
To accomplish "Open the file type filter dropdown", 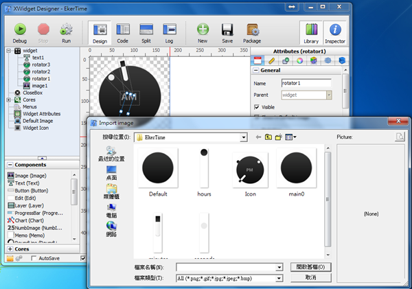I will pos(279,278).
